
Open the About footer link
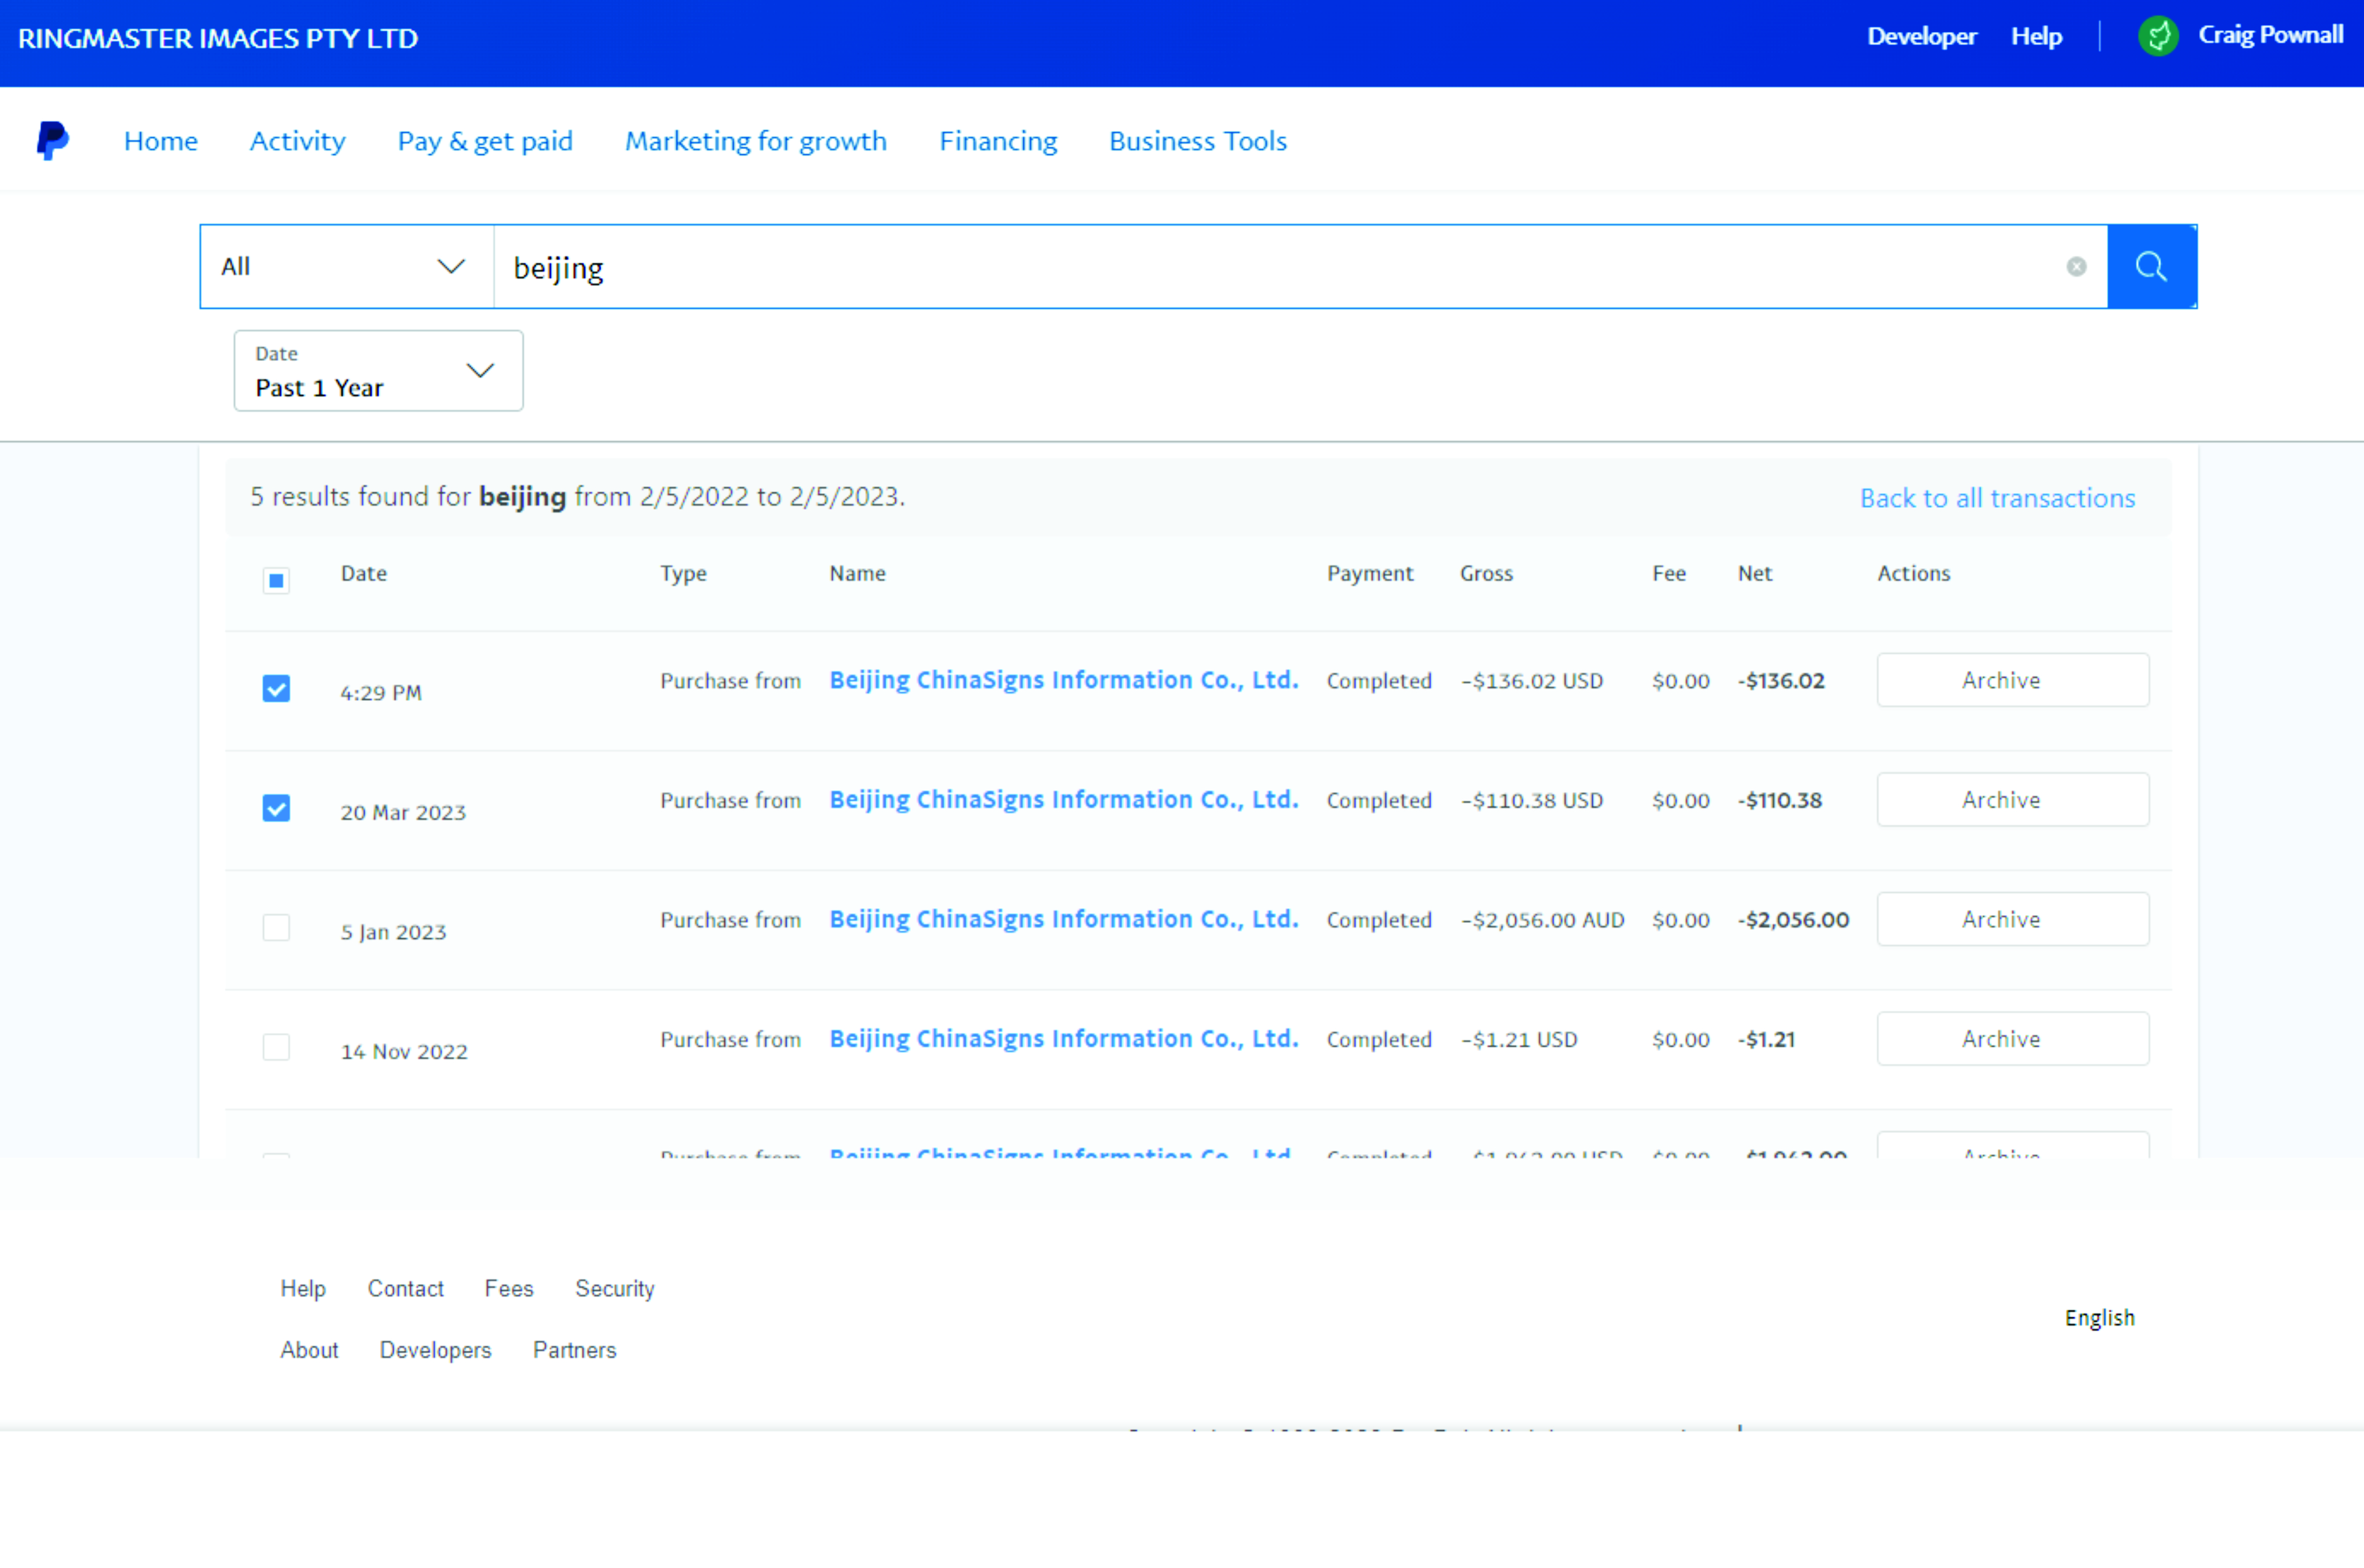click(309, 1350)
